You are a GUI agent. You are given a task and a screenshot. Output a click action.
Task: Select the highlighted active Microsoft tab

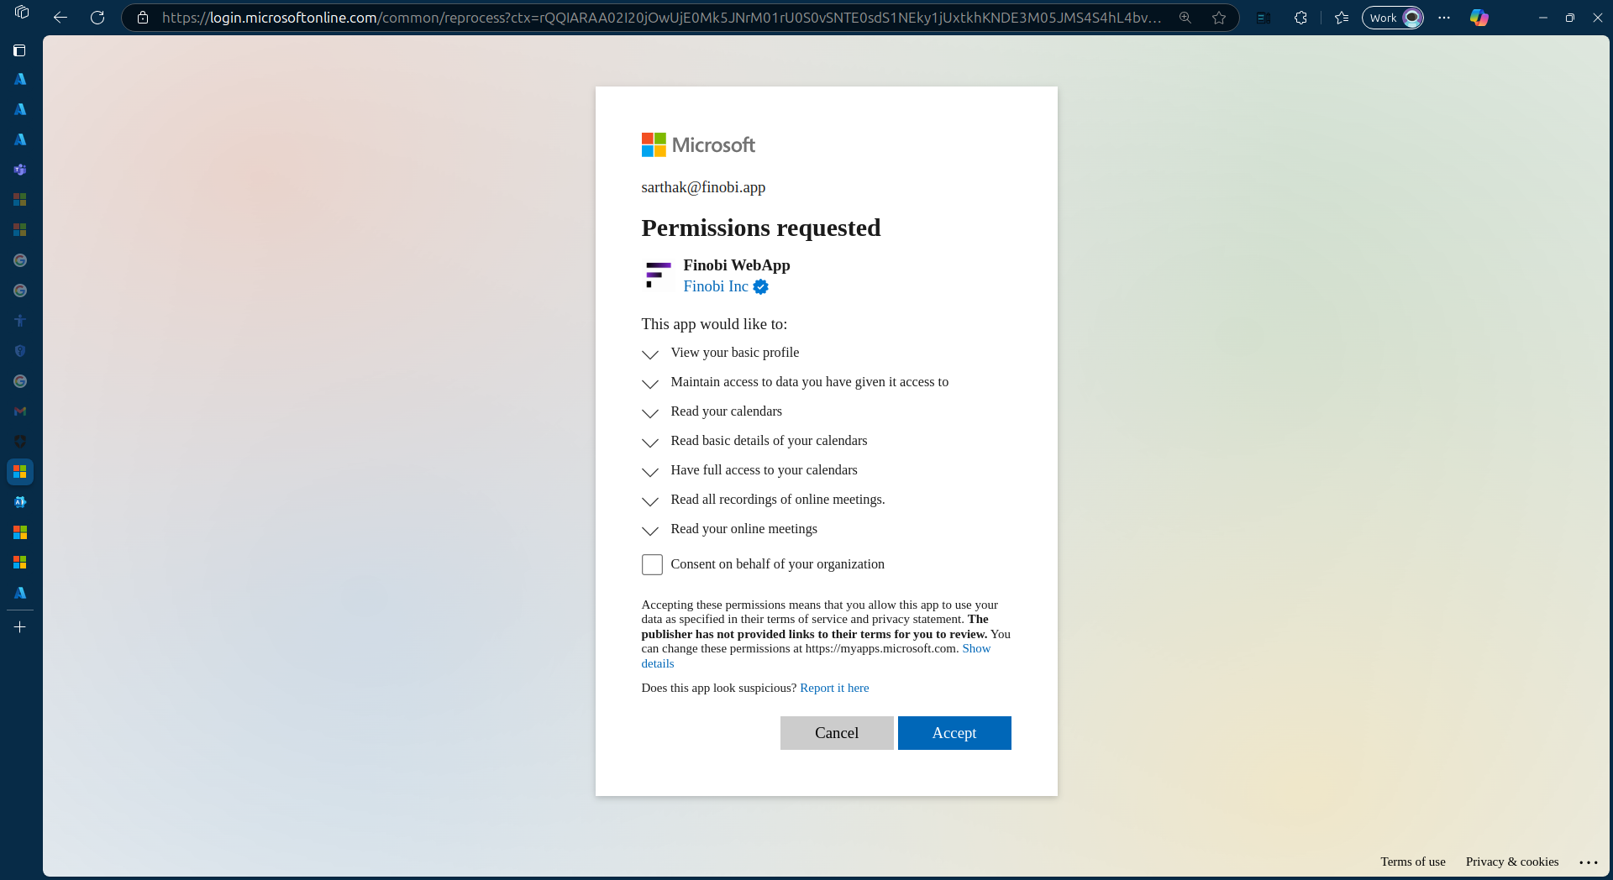tap(20, 472)
